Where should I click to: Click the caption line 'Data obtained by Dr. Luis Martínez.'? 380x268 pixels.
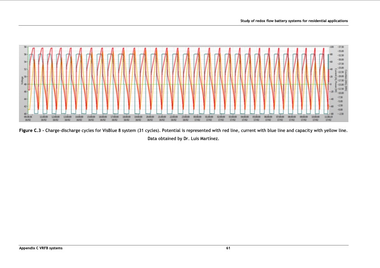(x=183, y=139)
